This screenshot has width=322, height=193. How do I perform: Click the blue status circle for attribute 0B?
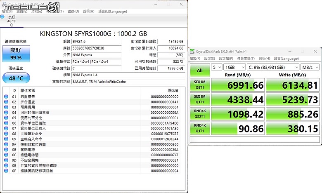tap(6, 150)
